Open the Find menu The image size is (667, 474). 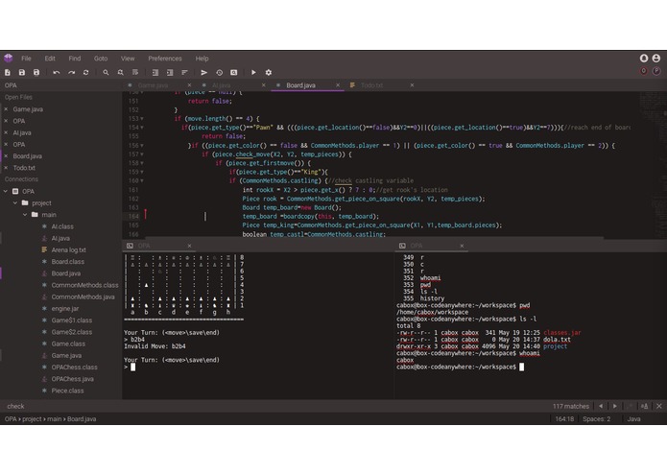(75, 59)
